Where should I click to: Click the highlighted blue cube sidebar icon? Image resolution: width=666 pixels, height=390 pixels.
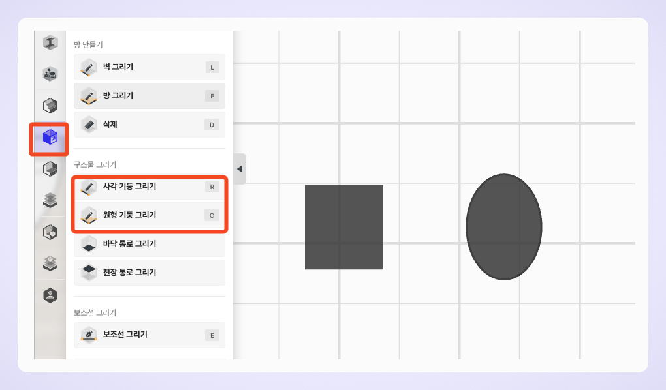(50, 137)
